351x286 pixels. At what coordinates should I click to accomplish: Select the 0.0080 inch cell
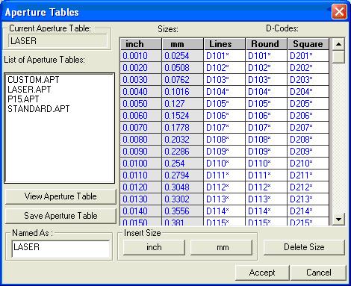(x=141, y=140)
